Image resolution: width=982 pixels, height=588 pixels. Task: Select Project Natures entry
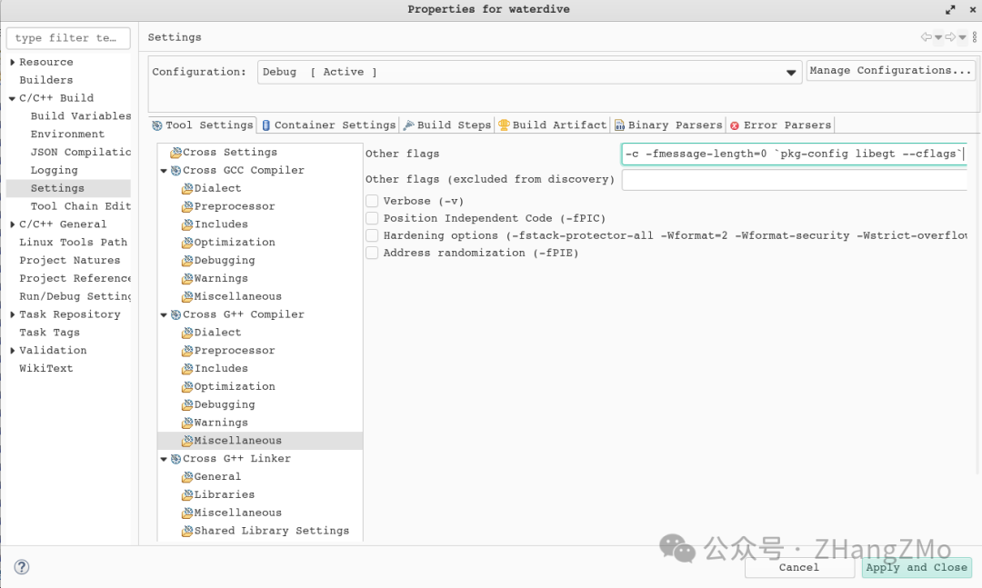click(x=69, y=261)
